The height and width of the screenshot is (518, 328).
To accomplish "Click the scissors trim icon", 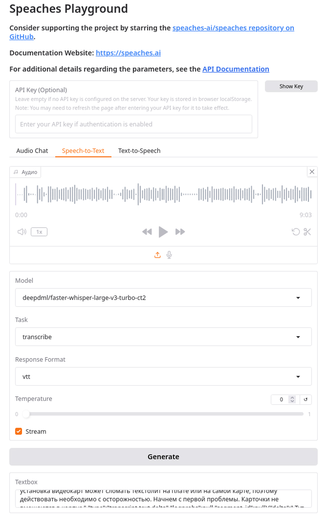I will [307, 232].
